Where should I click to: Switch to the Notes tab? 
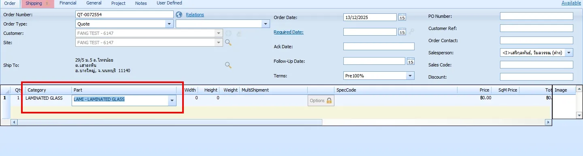(141, 3)
